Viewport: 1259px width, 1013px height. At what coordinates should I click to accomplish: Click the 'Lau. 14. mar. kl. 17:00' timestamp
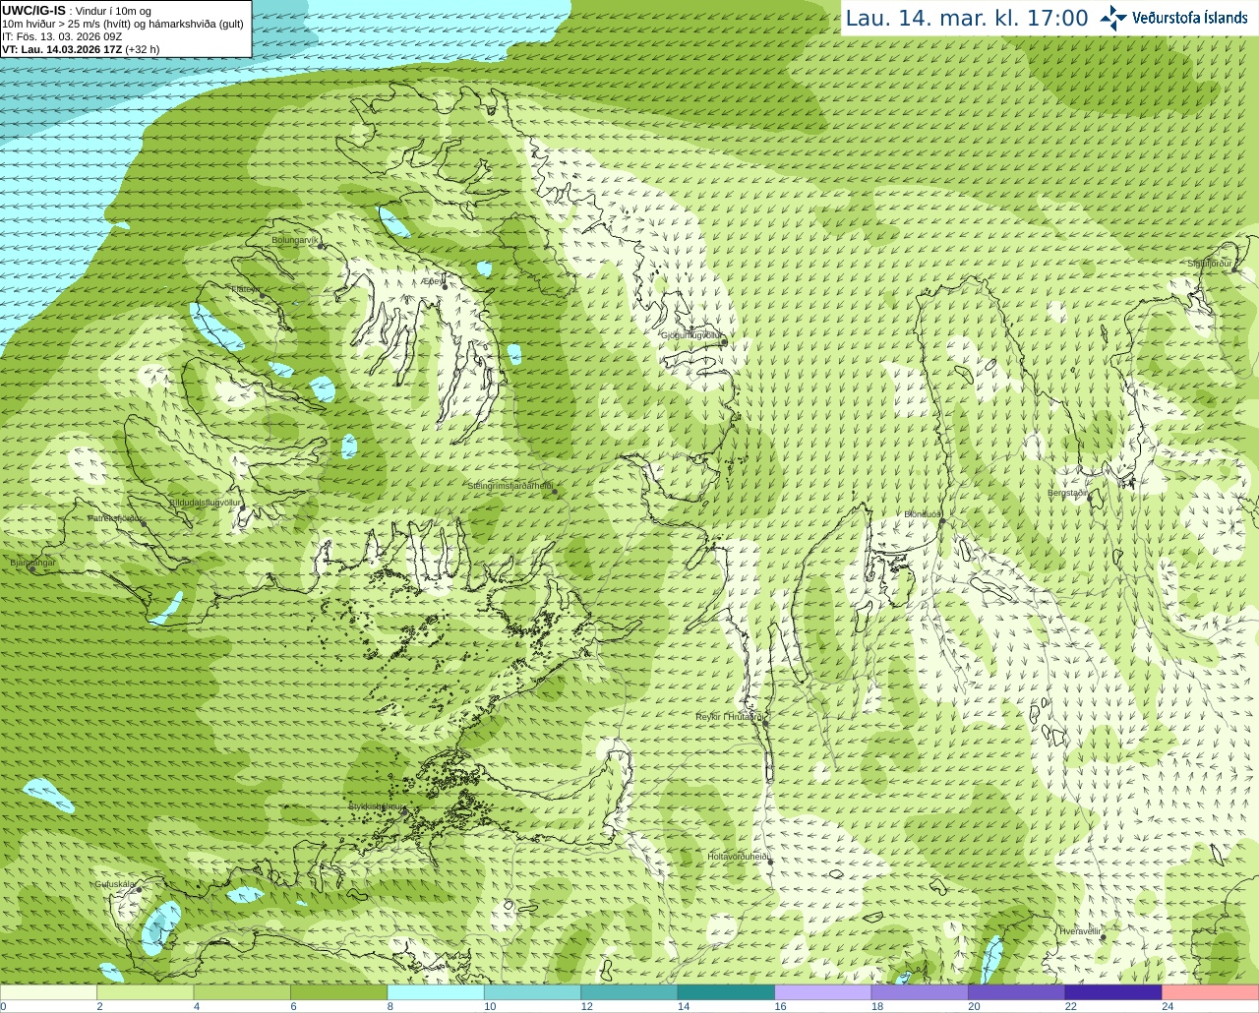tap(967, 18)
